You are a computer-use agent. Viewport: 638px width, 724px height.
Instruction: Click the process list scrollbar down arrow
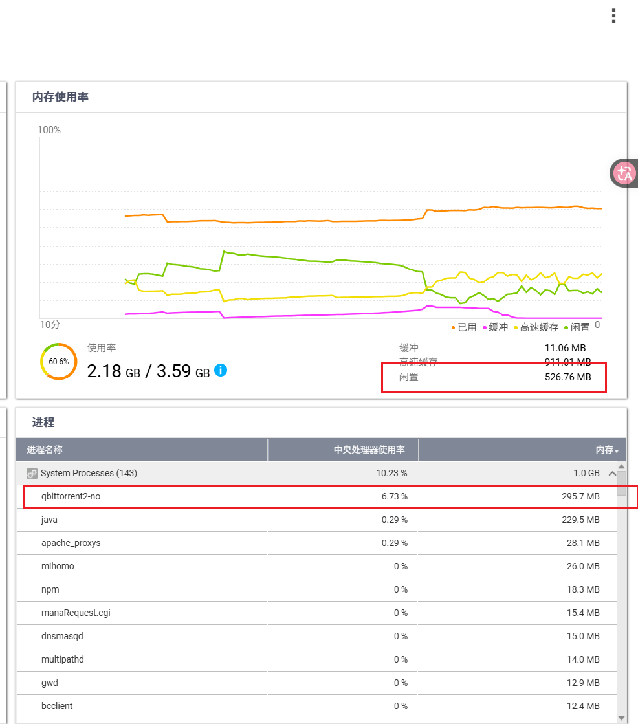pyautogui.click(x=622, y=717)
